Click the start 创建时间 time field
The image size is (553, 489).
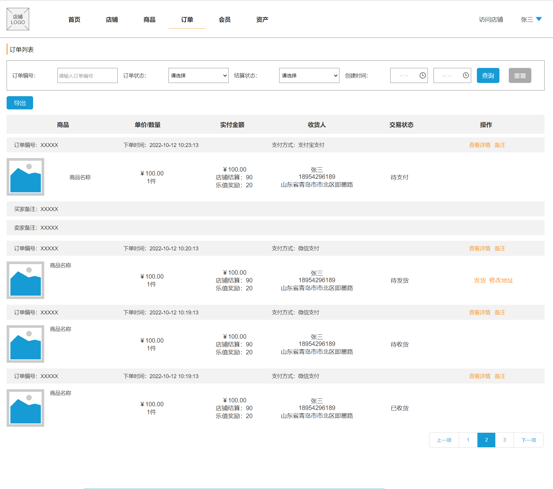click(x=409, y=75)
